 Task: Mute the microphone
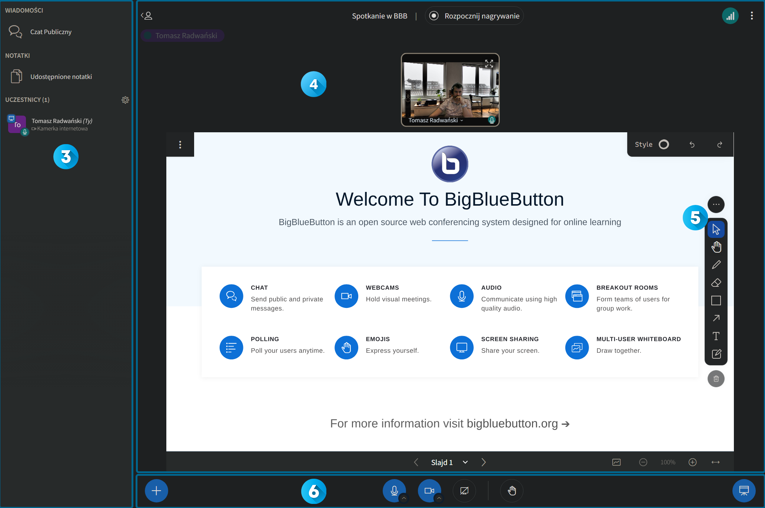(394, 491)
